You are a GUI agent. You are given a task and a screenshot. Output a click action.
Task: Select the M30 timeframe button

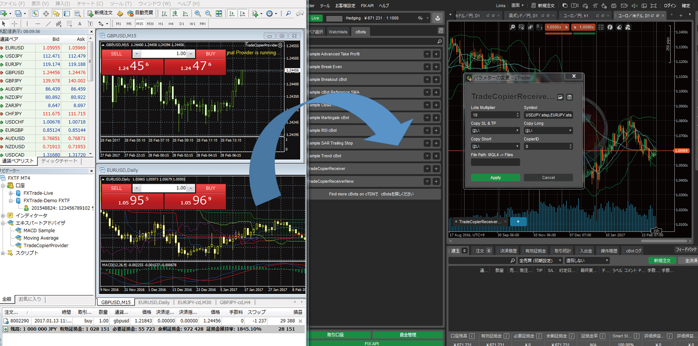[x=150, y=24]
